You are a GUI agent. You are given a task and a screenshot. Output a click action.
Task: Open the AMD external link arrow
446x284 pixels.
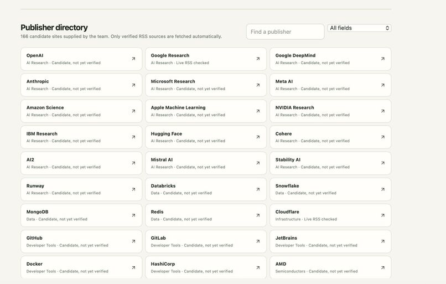(x=383, y=267)
